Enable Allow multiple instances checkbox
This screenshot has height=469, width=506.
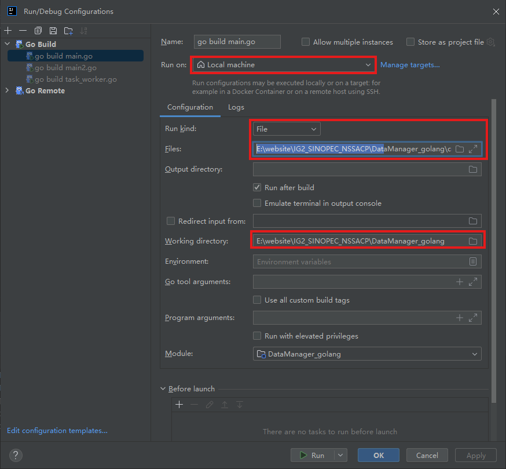click(x=306, y=42)
